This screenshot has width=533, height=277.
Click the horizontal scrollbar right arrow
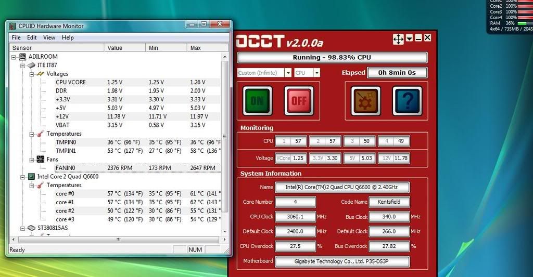(224, 239)
